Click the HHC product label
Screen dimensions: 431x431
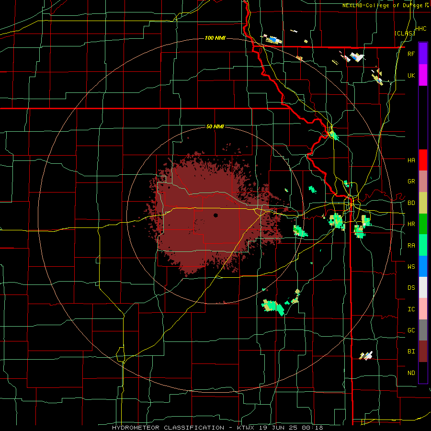point(421,29)
